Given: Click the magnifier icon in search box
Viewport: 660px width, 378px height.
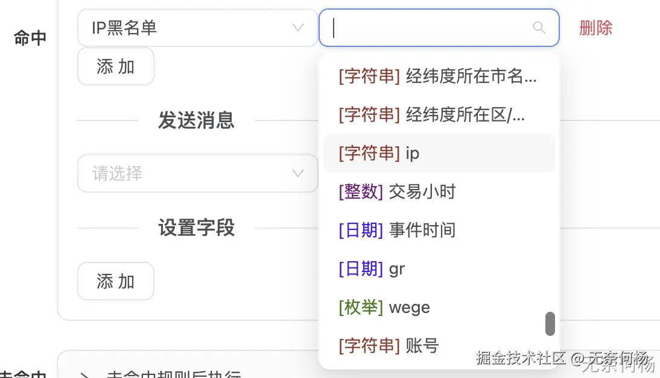Looking at the screenshot, I should (539, 28).
